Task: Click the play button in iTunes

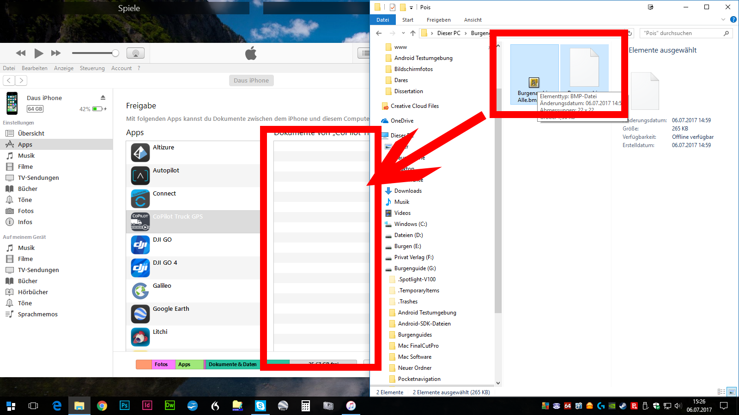Action: (x=39, y=53)
